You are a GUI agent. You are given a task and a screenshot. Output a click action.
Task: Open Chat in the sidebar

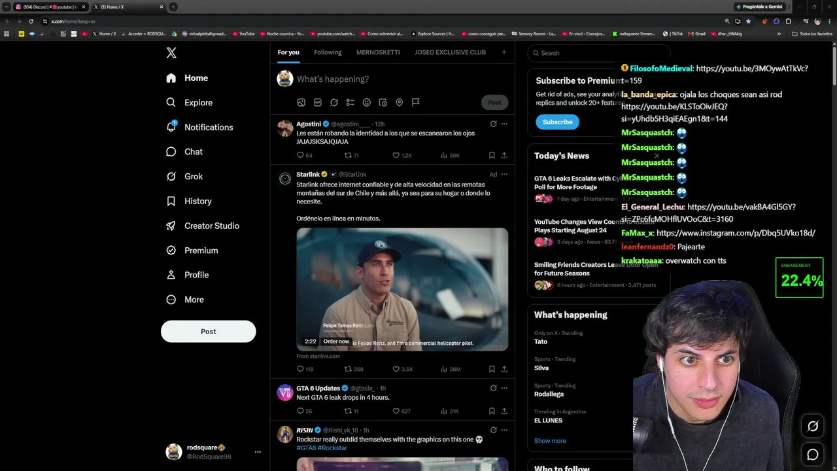[184, 152]
